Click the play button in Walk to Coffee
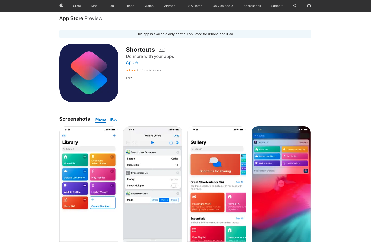Image resolution: width=371 pixels, height=242 pixels. (x=153, y=143)
